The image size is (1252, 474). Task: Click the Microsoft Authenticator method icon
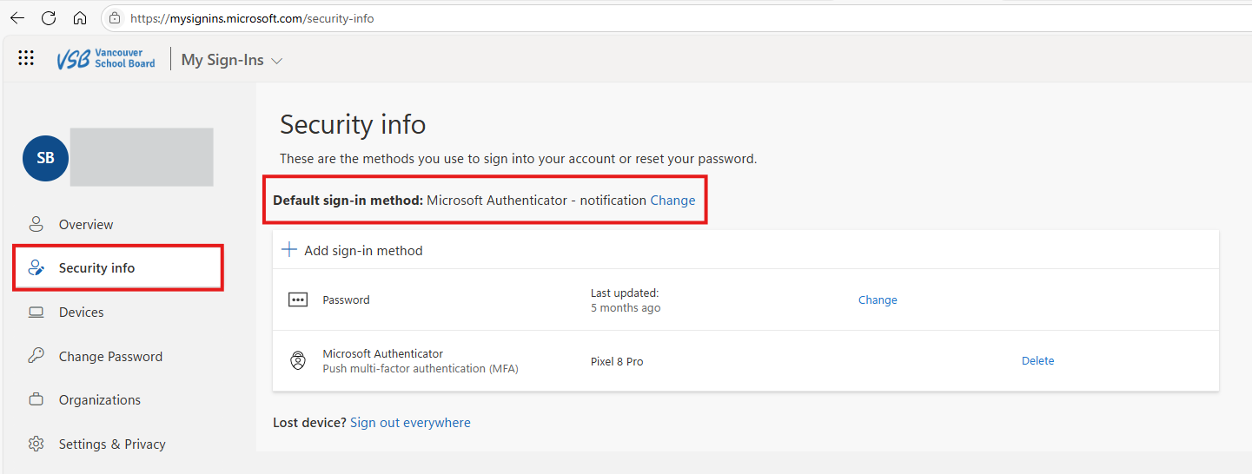point(298,361)
